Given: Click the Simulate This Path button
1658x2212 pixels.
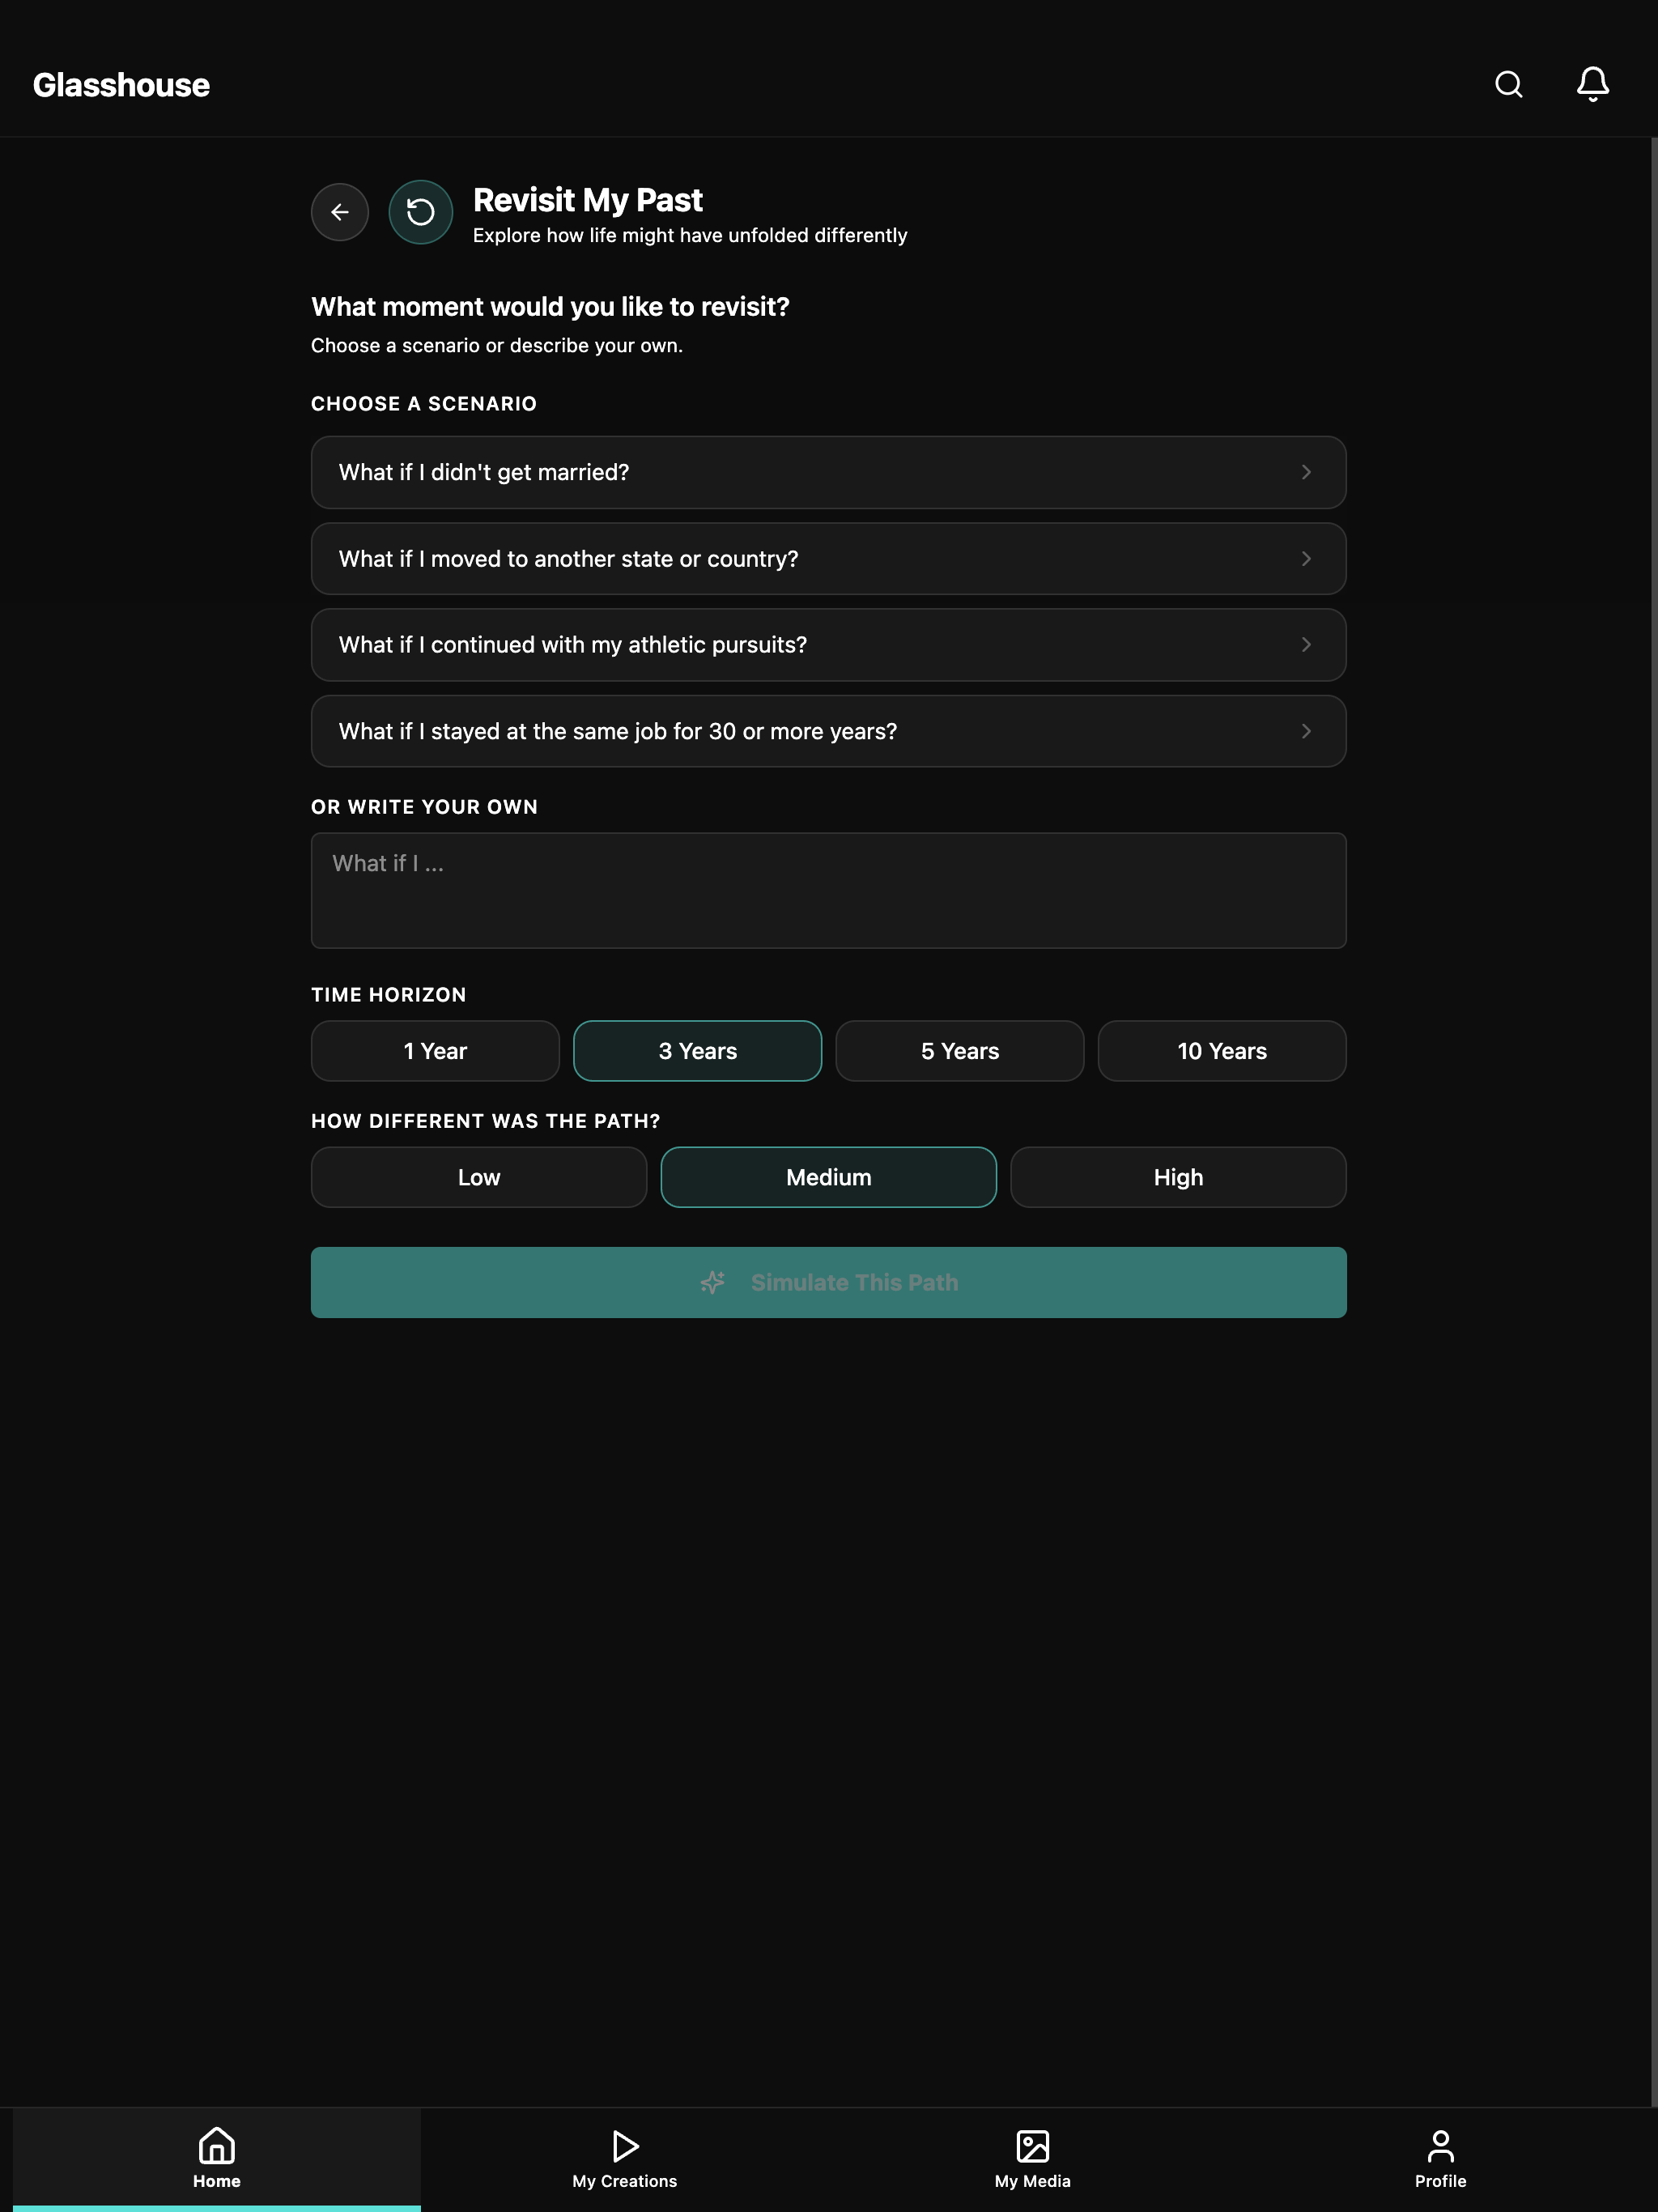Looking at the screenshot, I should point(829,1282).
